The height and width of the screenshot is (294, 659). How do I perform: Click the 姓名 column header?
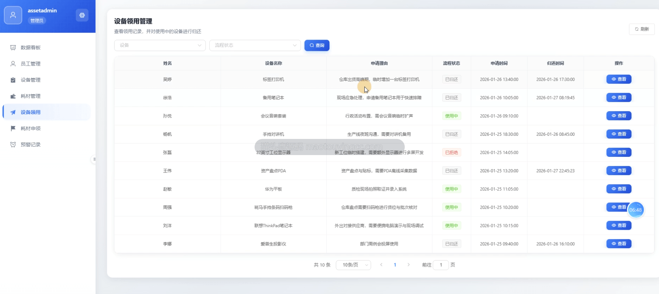[167, 63]
